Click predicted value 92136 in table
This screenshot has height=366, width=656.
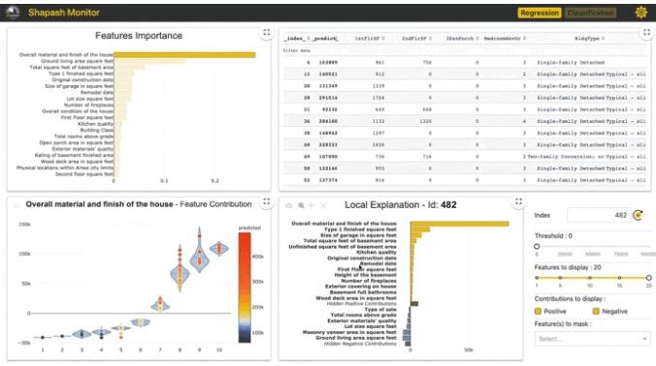330,109
